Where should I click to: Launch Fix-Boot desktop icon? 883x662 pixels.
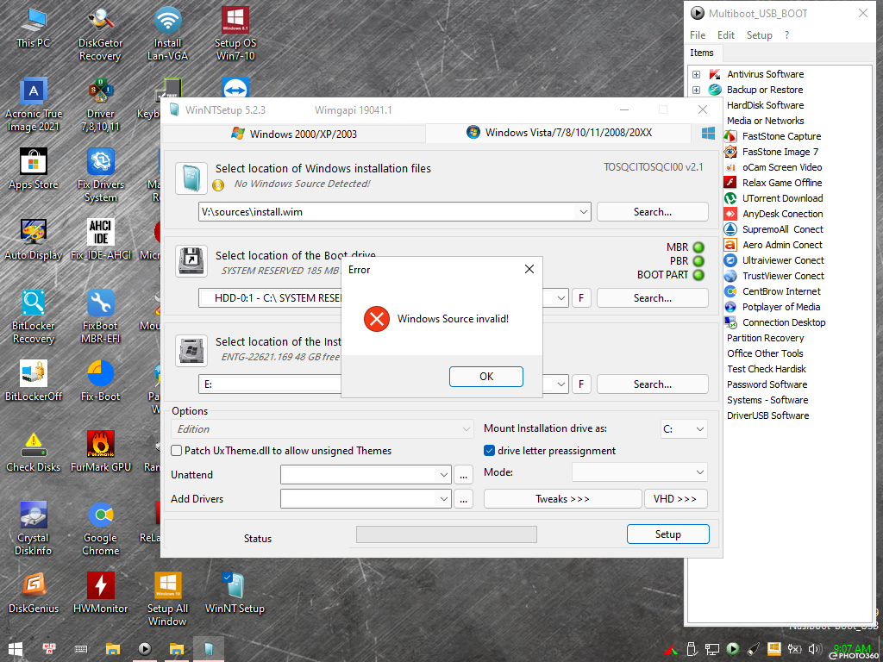100,381
